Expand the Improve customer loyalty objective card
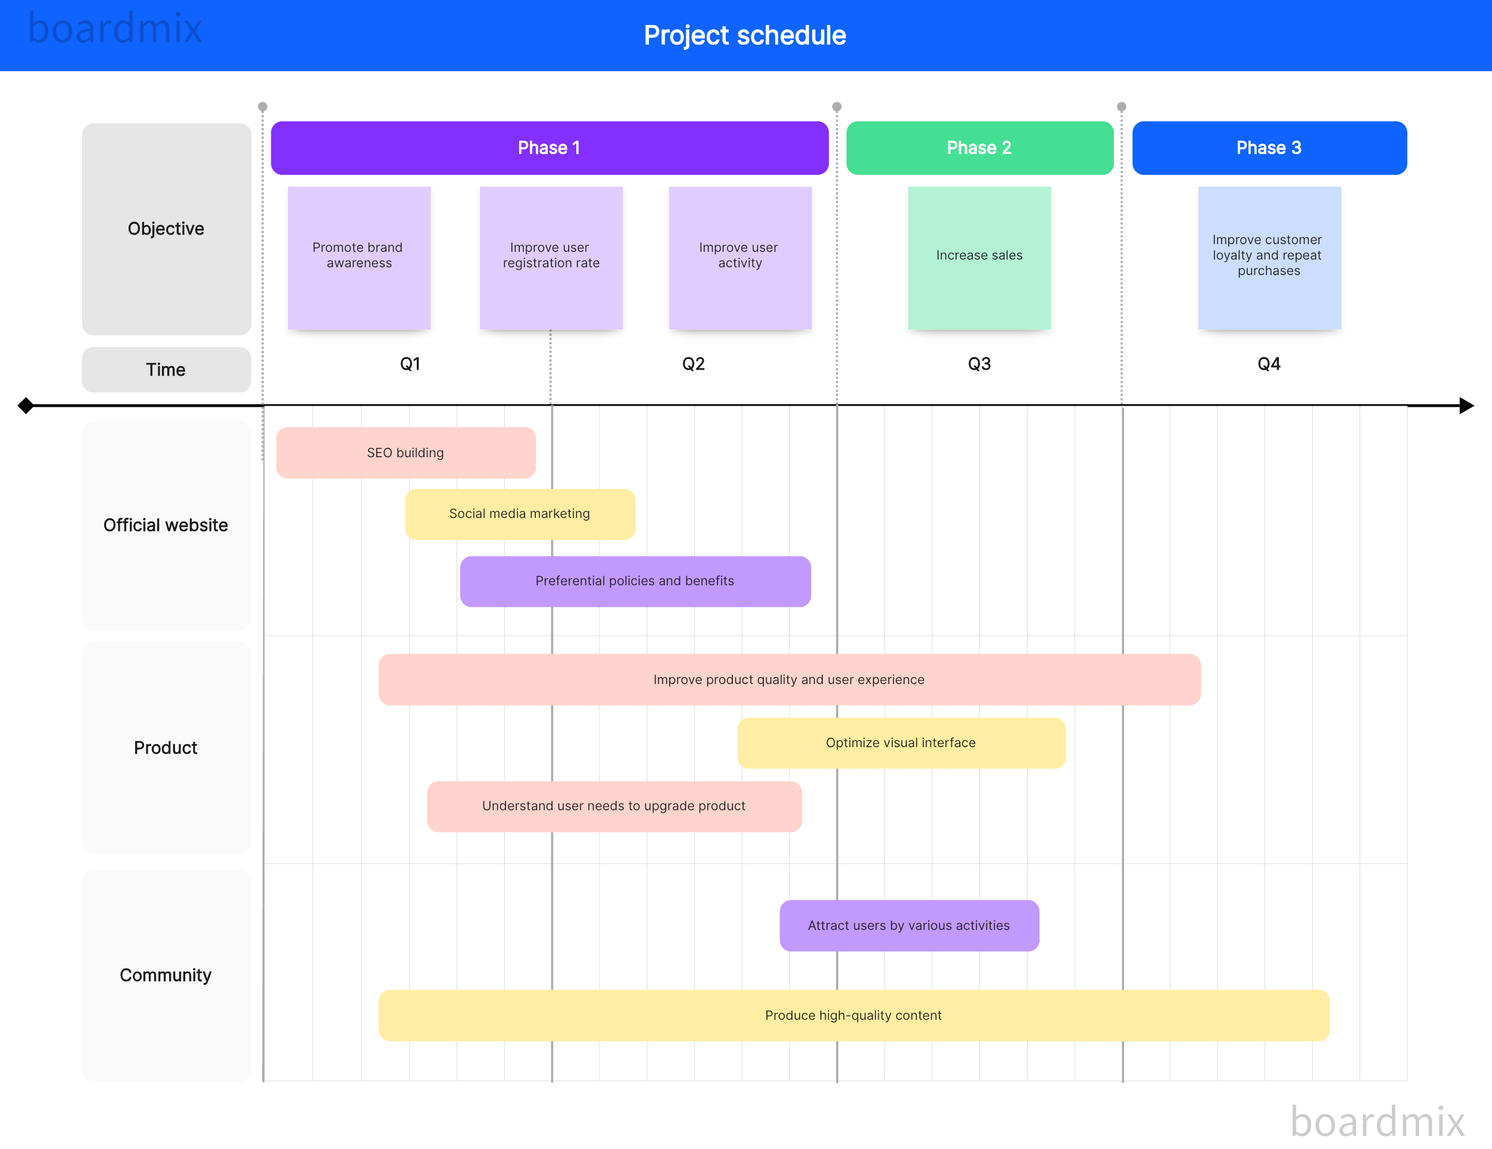 (x=1268, y=257)
